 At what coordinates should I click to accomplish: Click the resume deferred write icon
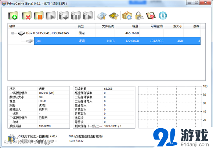[88, 16]
